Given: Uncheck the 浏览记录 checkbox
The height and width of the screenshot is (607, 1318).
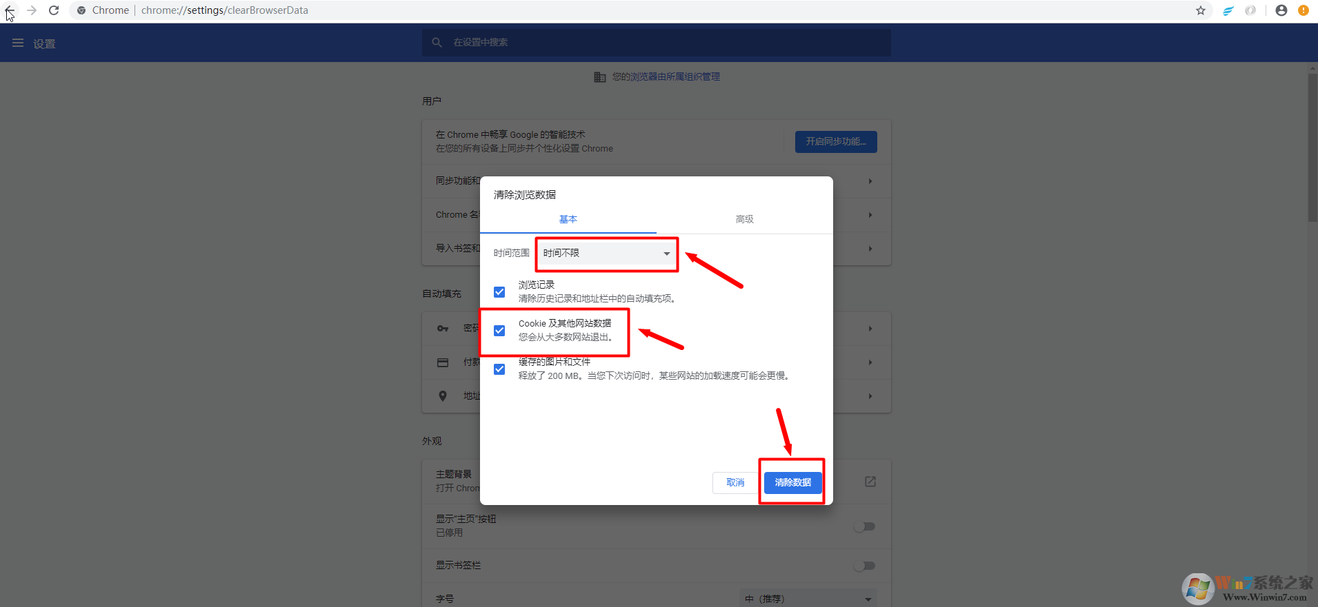Looking at the screenshot, I should (499, 292).
